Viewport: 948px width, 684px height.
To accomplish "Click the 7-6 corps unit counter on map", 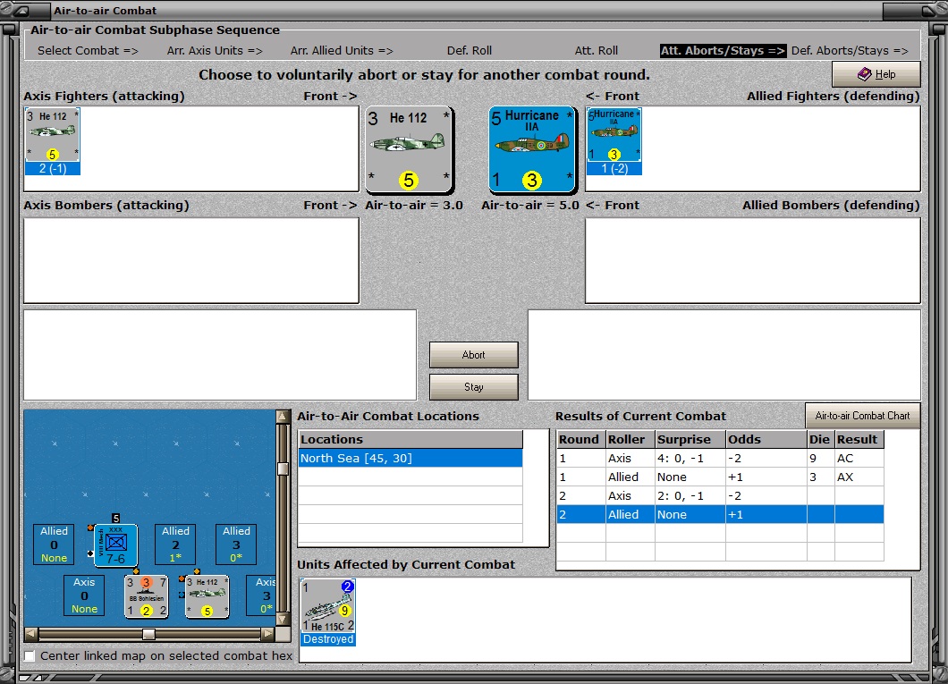I will (115, 545).
